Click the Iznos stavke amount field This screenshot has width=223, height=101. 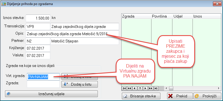point(38,18)
